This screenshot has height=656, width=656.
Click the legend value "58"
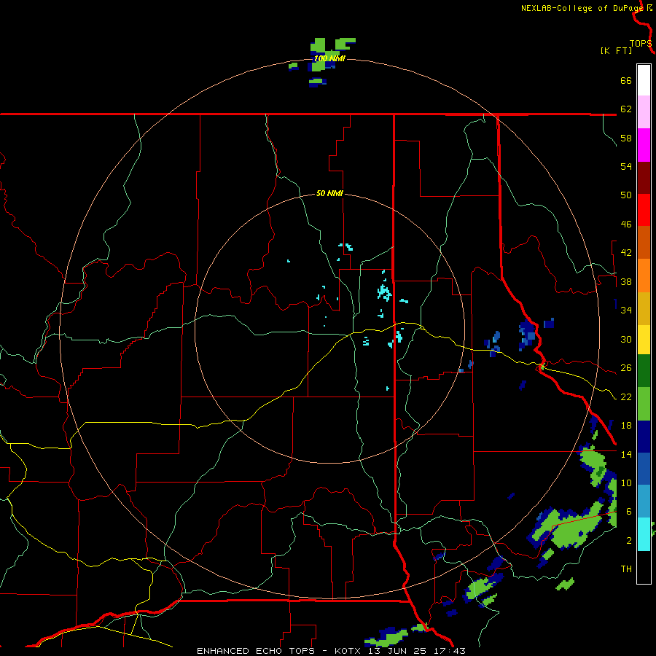coord(626,138)
